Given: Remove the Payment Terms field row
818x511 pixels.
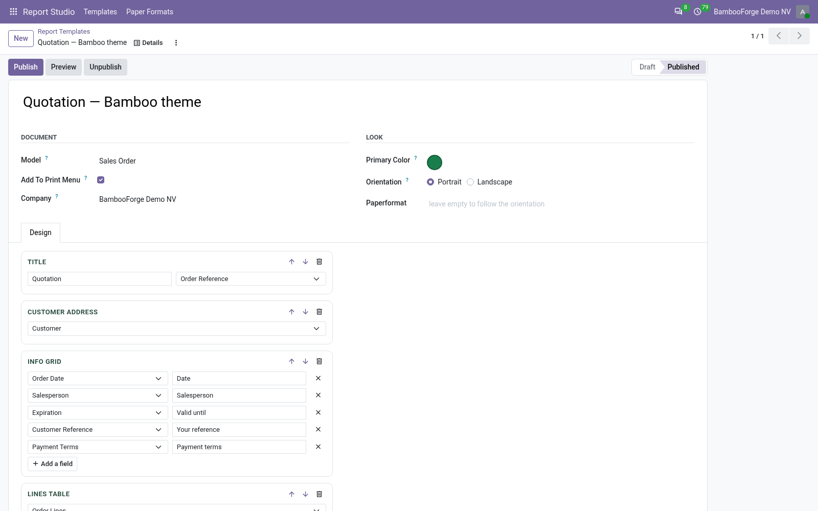Looking at the screenshot, I should pyautogui.click(x=318, y=447).
